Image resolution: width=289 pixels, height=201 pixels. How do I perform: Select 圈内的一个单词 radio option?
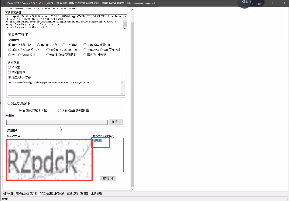85,55
